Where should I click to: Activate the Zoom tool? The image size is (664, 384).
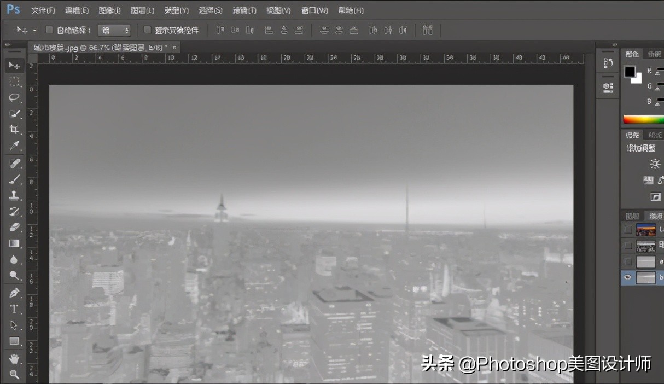coord(14,374)
